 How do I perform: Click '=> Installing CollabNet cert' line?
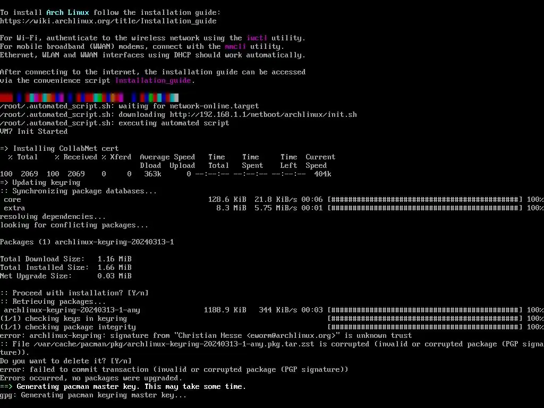(x=59, y=149)
